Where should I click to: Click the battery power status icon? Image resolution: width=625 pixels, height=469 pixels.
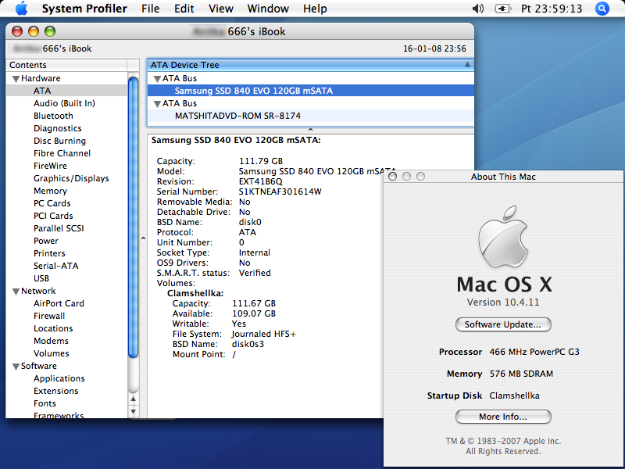tap(503, 9)
